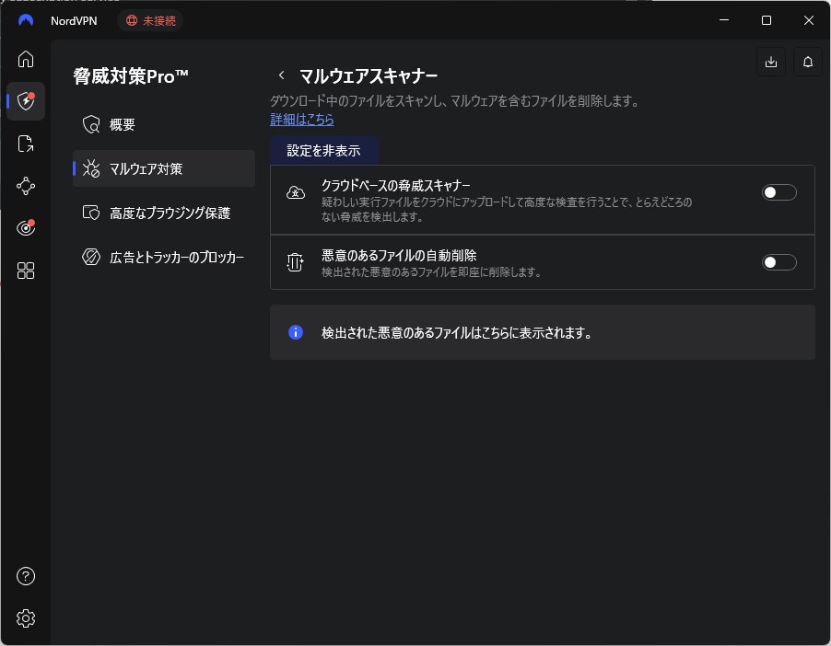The width and height of the screenshot is (831, 646).
Task: Open the Home icon in sidebar
Action: pyautogui.click(x=26, y=60)
